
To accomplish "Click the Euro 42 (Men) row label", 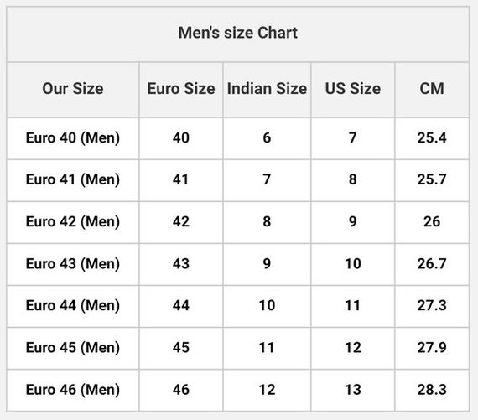I will pyautogui.click(x=73, y=221).
